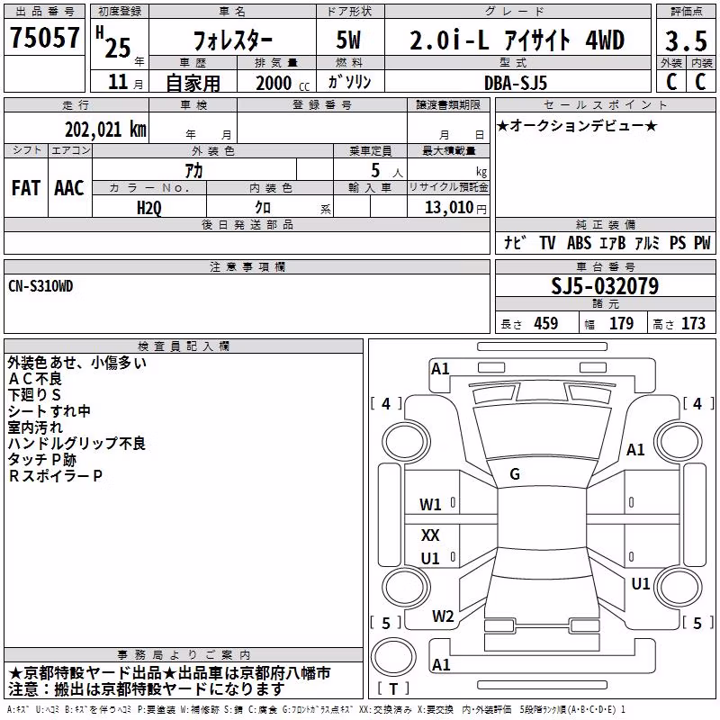Click the spare tire T circle icon

click(x=393, y=657)
